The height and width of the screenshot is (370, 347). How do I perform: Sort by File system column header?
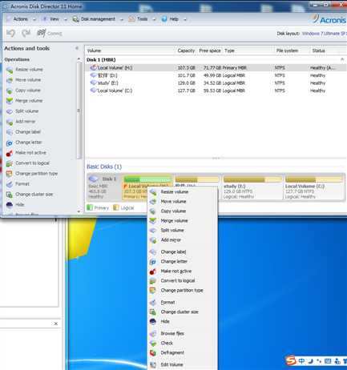[287, 50]
